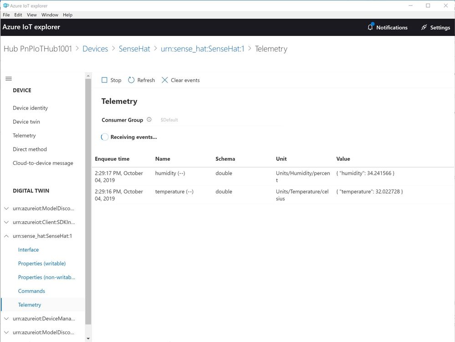Click the Schema column header

(x=225, y=158)
